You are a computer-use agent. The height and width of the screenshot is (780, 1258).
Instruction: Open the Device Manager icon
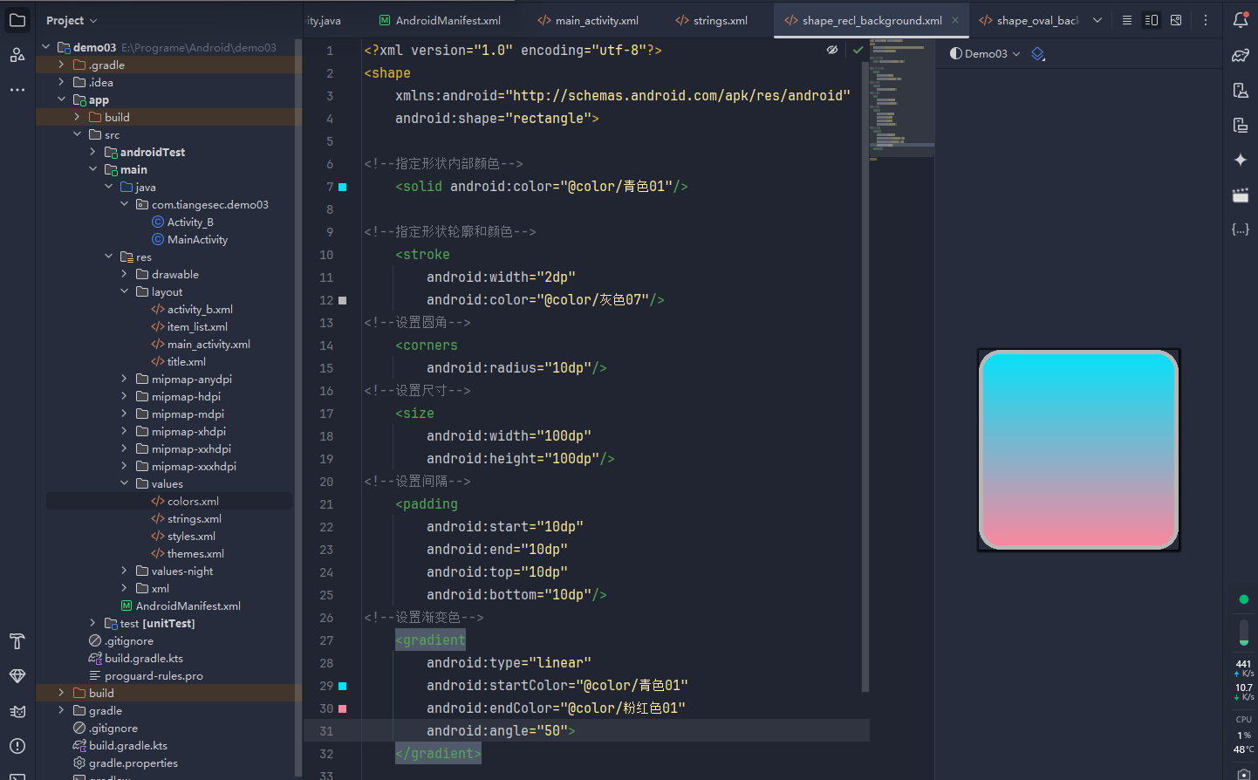(x=1241, y=90)
